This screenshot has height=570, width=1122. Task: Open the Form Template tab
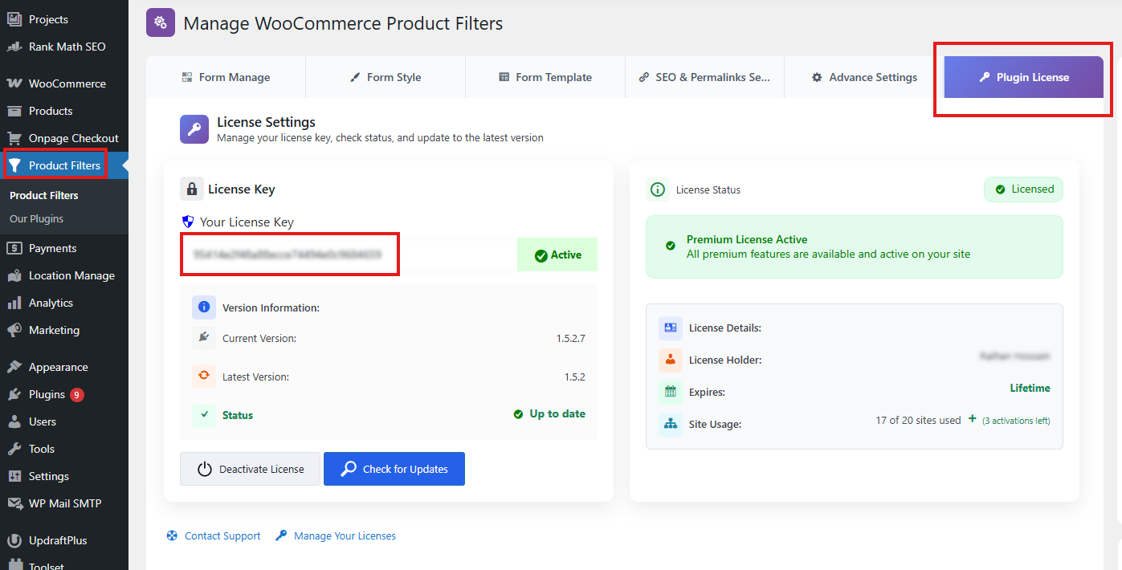point(545,77)
